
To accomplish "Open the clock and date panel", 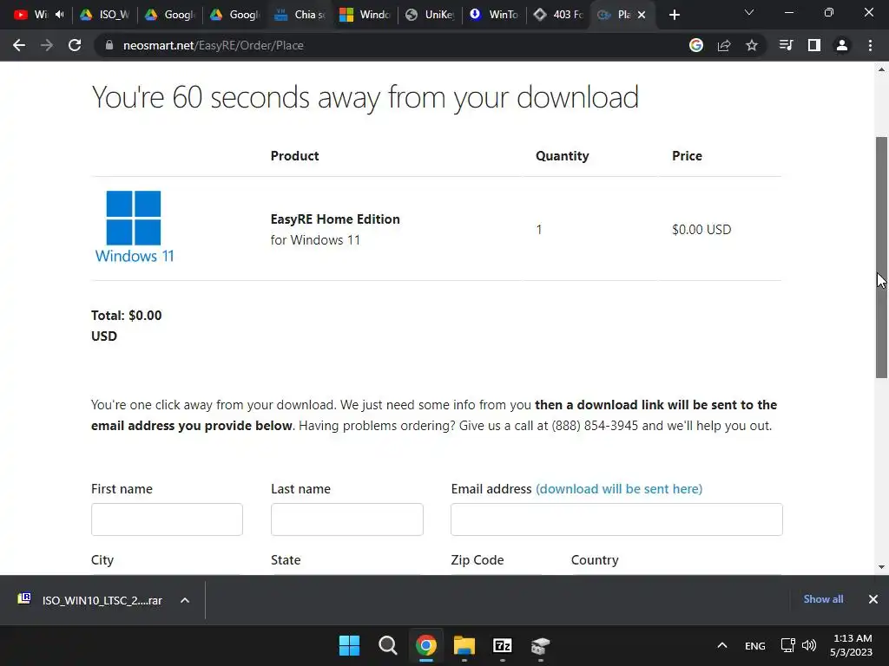I will pyautogui.click(x=852, y=645).
